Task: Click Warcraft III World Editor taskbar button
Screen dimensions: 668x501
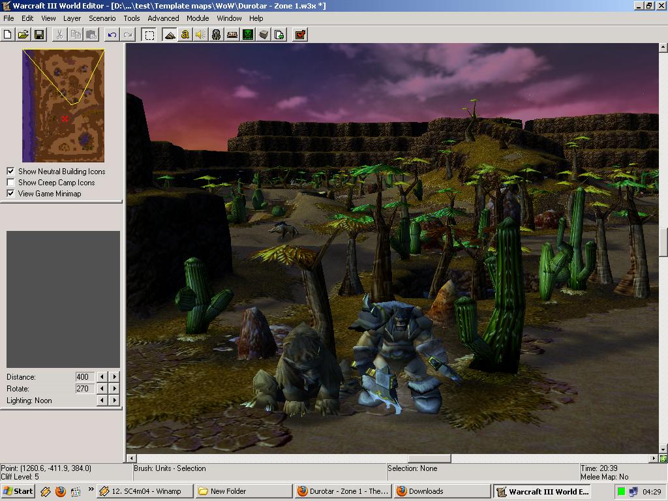Action: tap(542, 491)
